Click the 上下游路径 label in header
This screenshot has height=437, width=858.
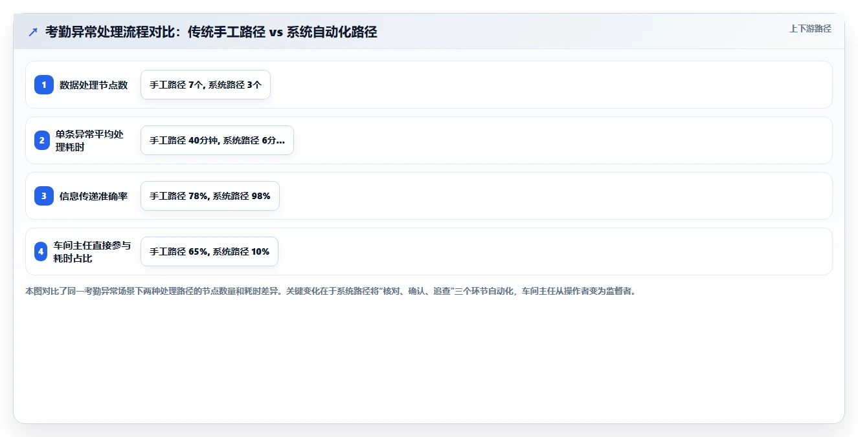click(810, 28)
